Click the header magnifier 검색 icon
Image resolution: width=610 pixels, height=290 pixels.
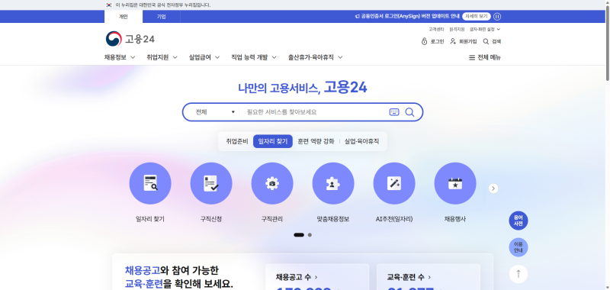click(486, 41)
